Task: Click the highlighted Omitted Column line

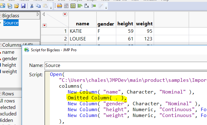Action: (x=97, y=98)
